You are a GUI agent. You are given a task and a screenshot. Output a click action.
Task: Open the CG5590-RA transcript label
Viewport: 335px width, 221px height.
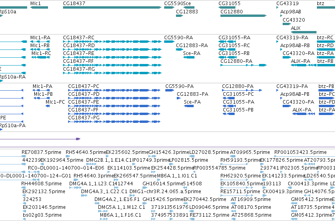click(179, 38)
